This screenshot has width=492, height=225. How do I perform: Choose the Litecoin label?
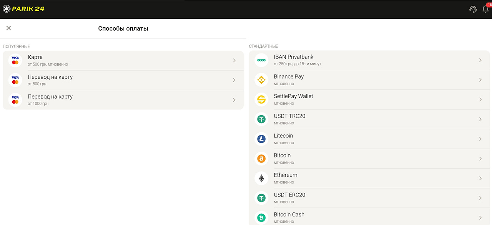[x=283, y=136]
